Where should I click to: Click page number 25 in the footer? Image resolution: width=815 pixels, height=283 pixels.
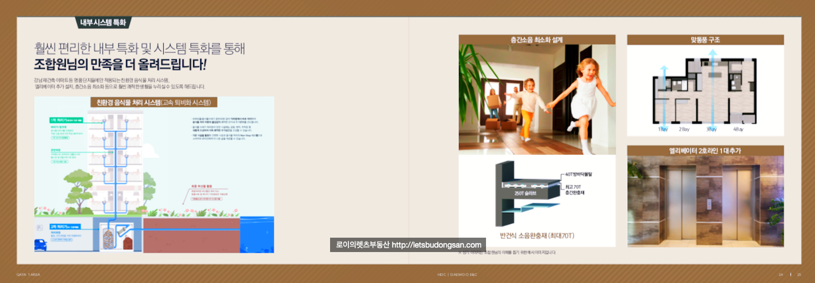798,274
